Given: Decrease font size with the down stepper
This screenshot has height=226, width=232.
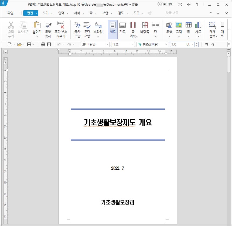Looking at the screenshot, I should (196, 45).
